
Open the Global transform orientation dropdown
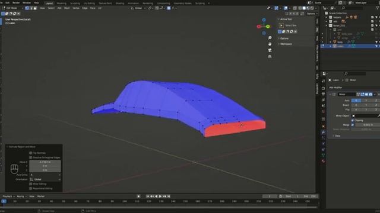click(138, 8)
